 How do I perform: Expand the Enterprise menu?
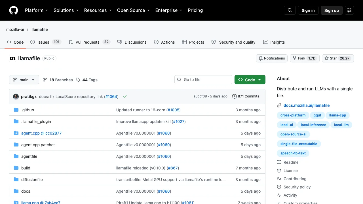168,10
